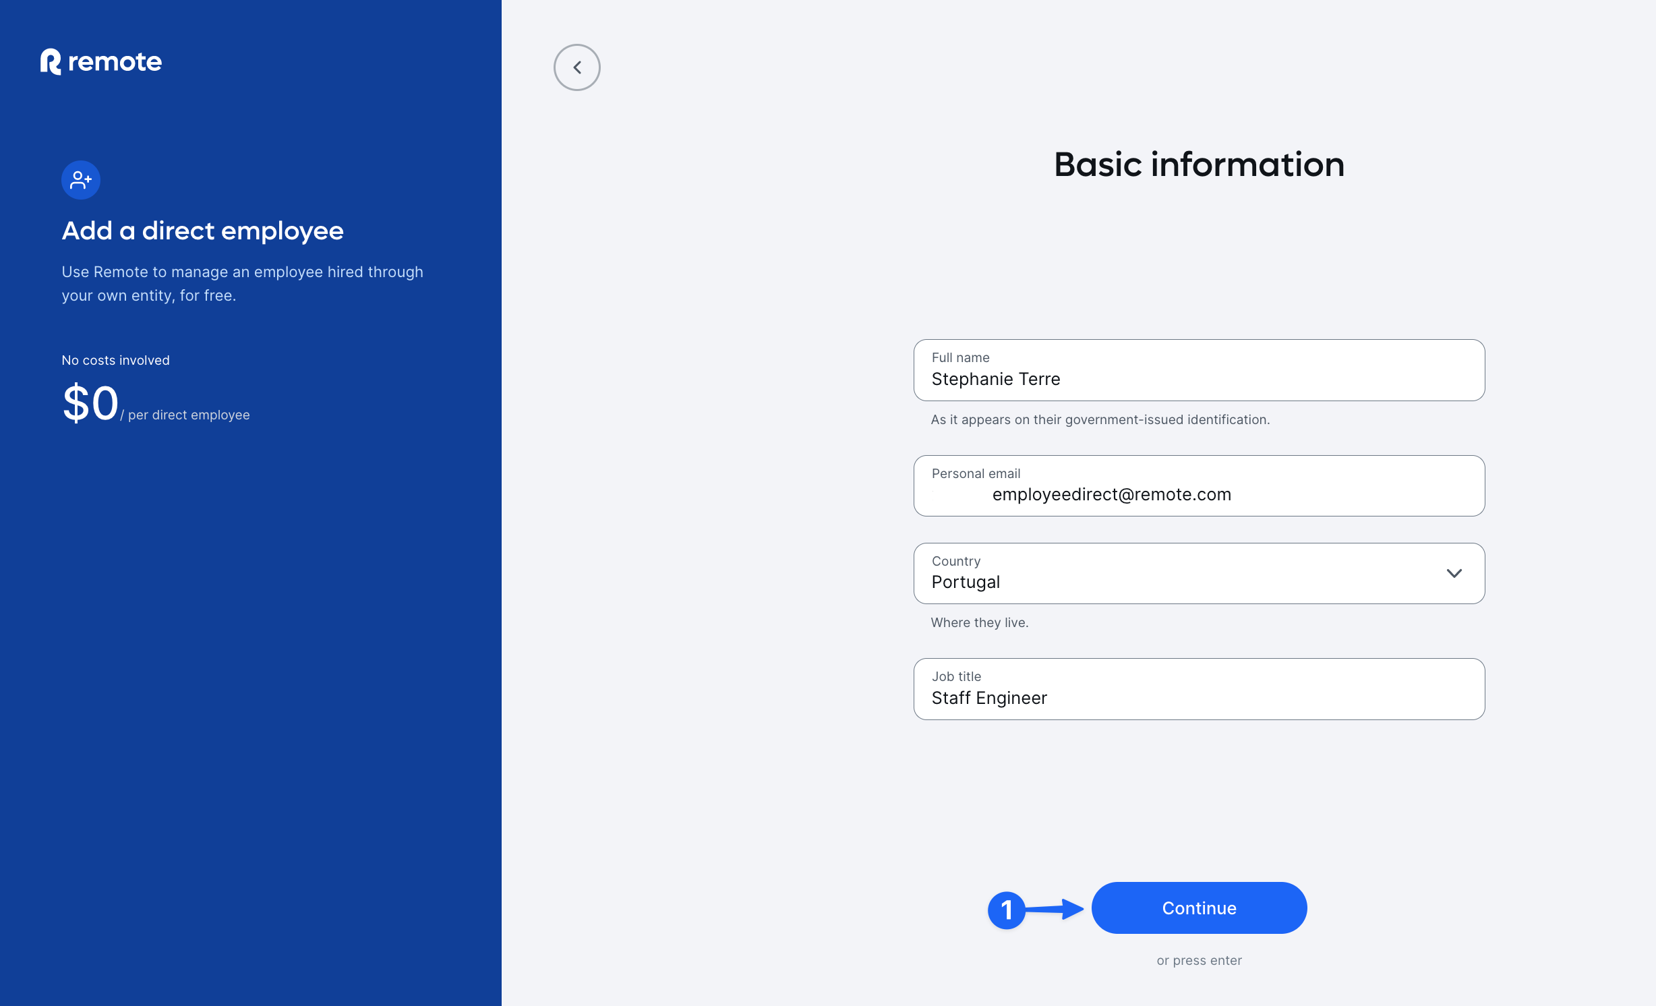Click the 'or press enter' hint text
This screenshot has height=1006, width=1656.
pos(1199,960)
